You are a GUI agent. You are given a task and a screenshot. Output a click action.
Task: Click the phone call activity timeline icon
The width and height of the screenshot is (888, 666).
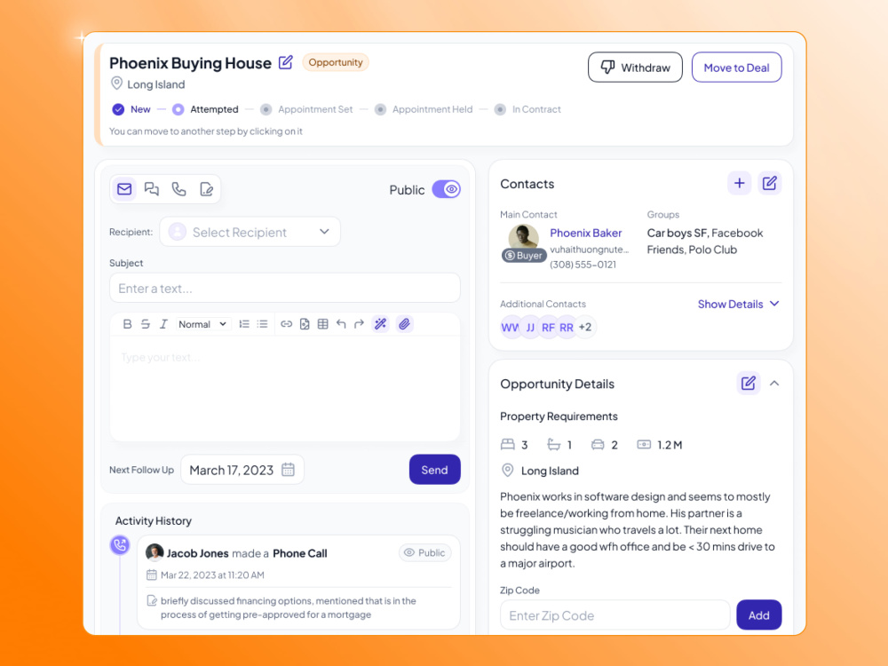120,545
